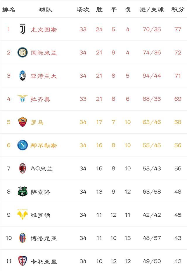The height and width of the screenshot is (271, 187).
Task: Click the Napoli blue N logo
Action: (x=22, y=145)
